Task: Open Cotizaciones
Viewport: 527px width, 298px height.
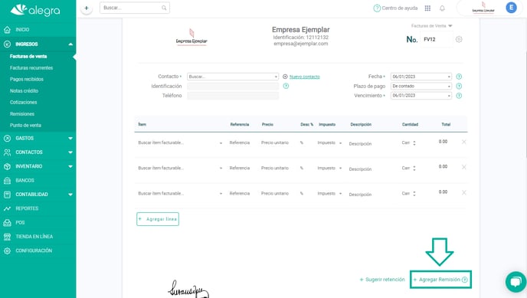Action: pos(23,102)
